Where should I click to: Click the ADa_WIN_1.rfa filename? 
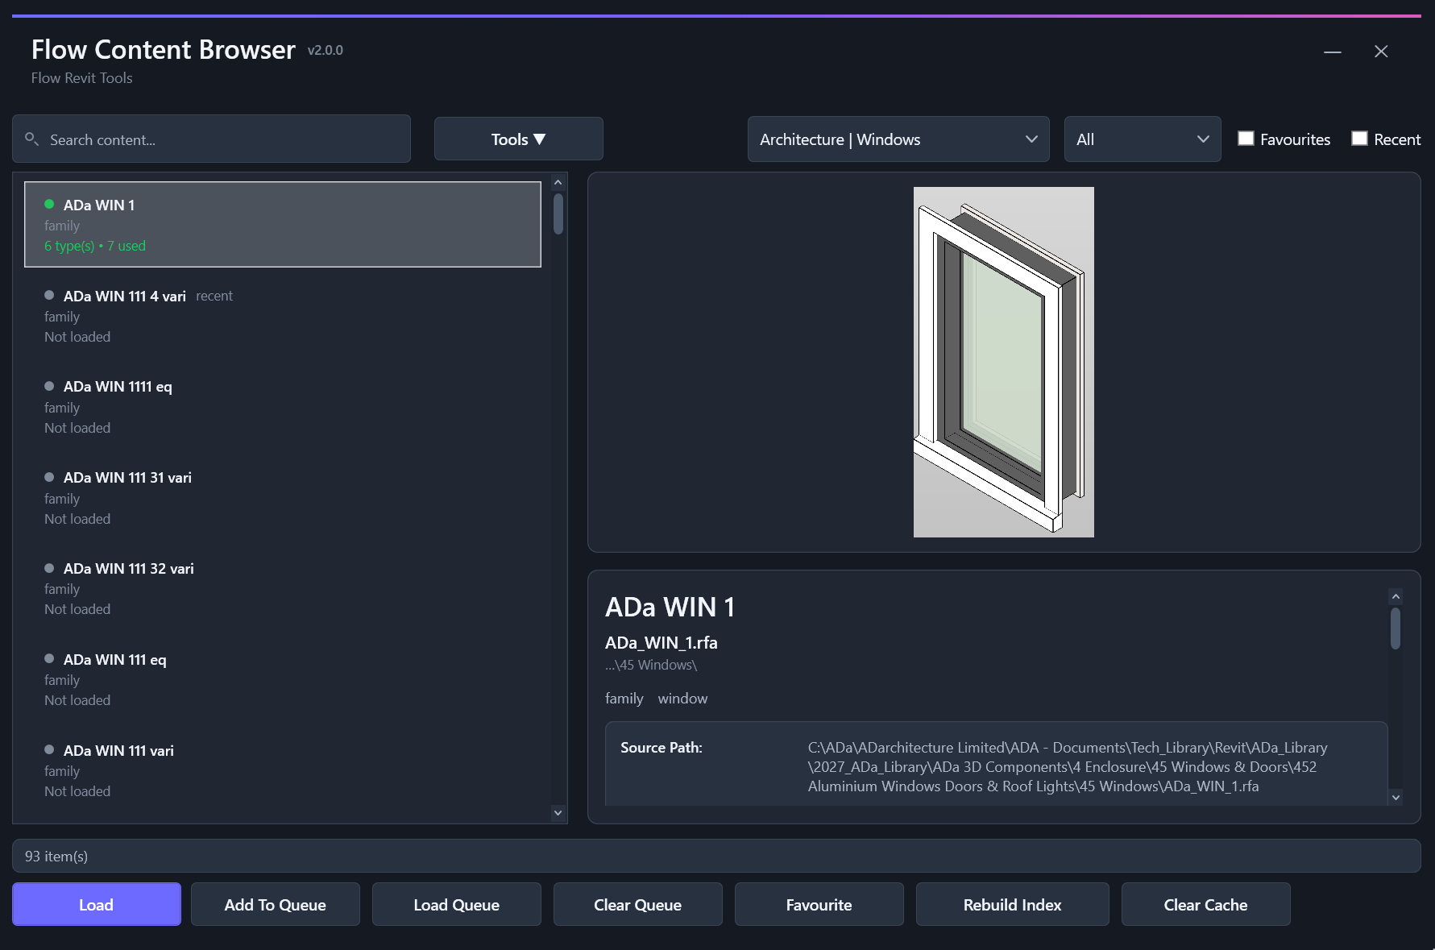click(x=662, y=642)
